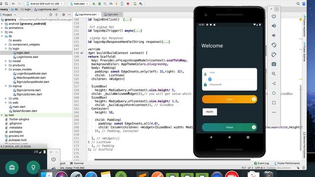Expand the products folder
The height and width of the screenshot is (177, 315).
[6, 65]
